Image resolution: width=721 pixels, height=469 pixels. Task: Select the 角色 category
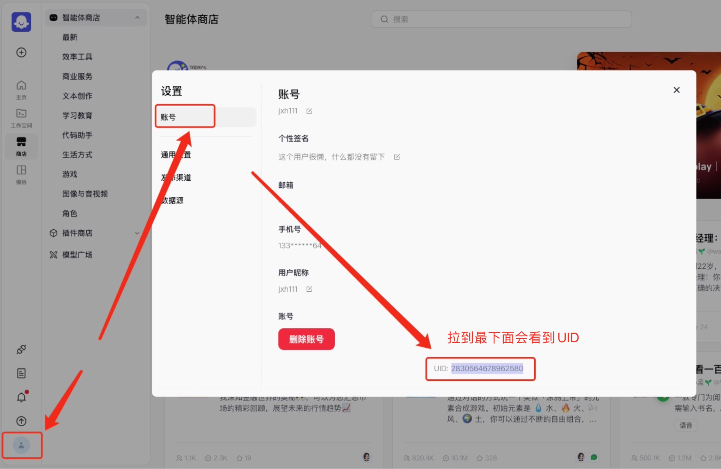tap(70, 213)
